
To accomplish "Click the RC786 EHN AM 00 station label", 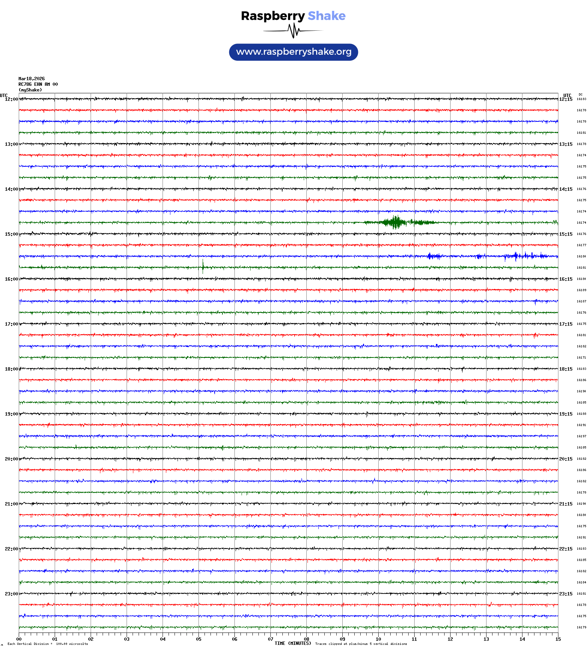I will coord(38,84).
